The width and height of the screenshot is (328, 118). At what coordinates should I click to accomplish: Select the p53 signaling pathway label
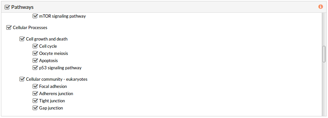click(60, 68)
